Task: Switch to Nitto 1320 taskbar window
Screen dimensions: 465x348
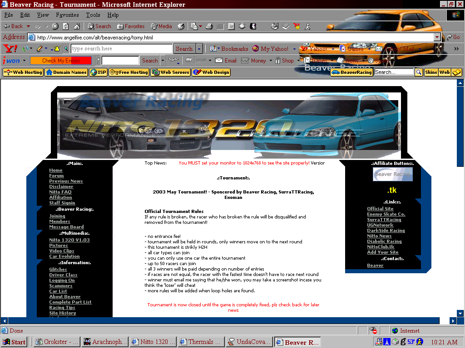Action: (153, 342)
